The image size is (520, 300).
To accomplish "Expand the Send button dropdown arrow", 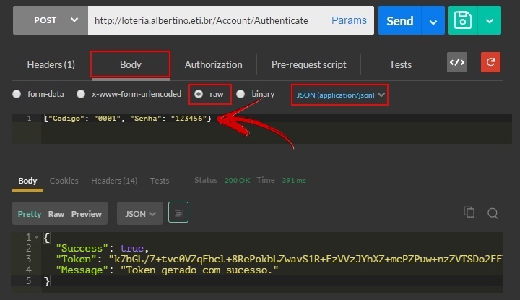I will point(433,21).
